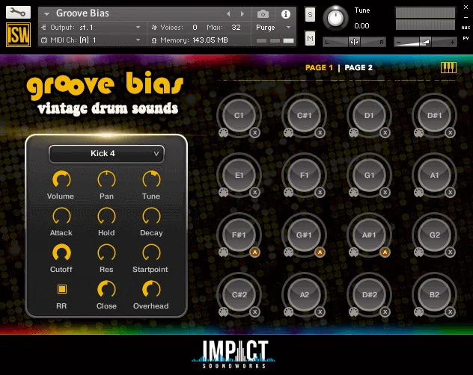Click MIDI learn icon beside F1 pad
The height and width of the screenshot is (375, 473).
pyautogui.click(x=288, y=193)
